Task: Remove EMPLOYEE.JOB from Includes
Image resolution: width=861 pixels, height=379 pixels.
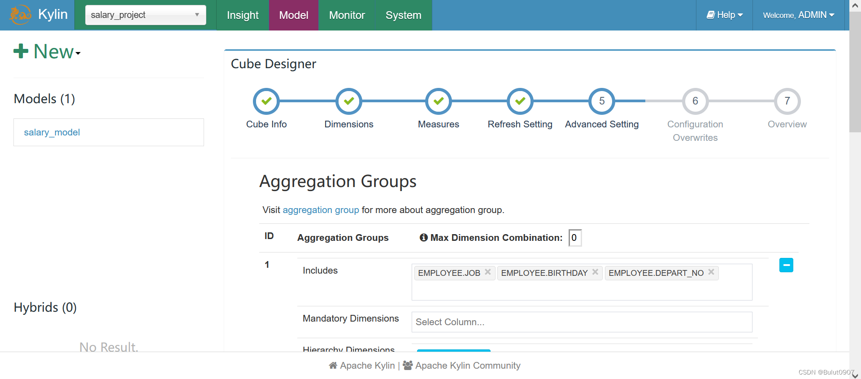Action: point(488,272)
